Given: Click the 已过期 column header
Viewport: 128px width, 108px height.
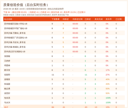Looking at the screenshot, I should [x=119, y=19].
